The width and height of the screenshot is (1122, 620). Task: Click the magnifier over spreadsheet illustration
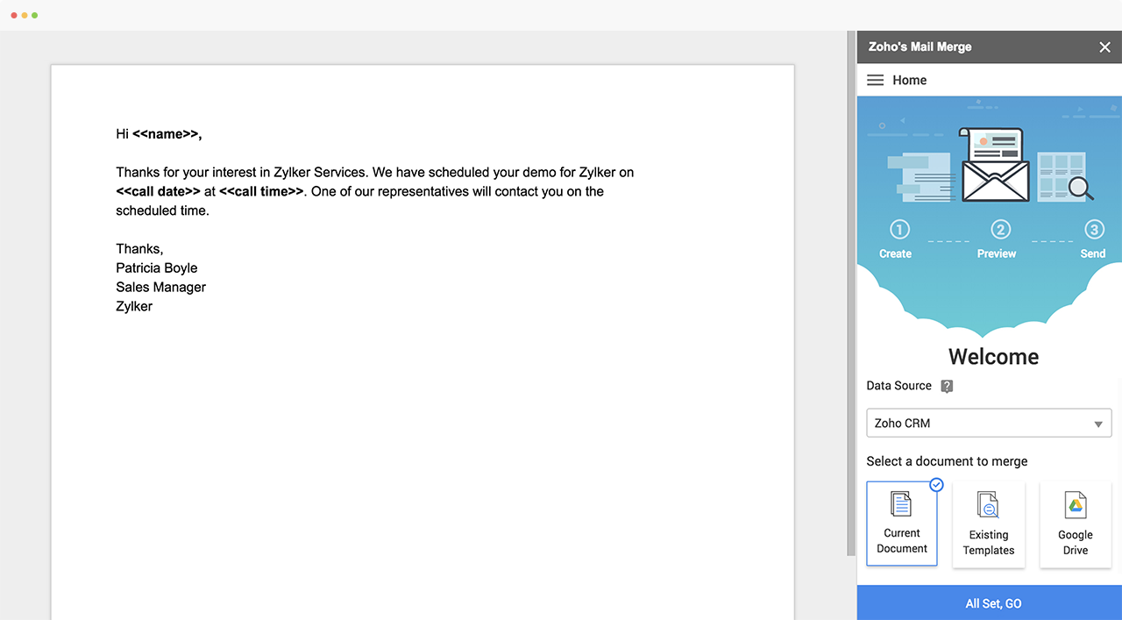1080,187
